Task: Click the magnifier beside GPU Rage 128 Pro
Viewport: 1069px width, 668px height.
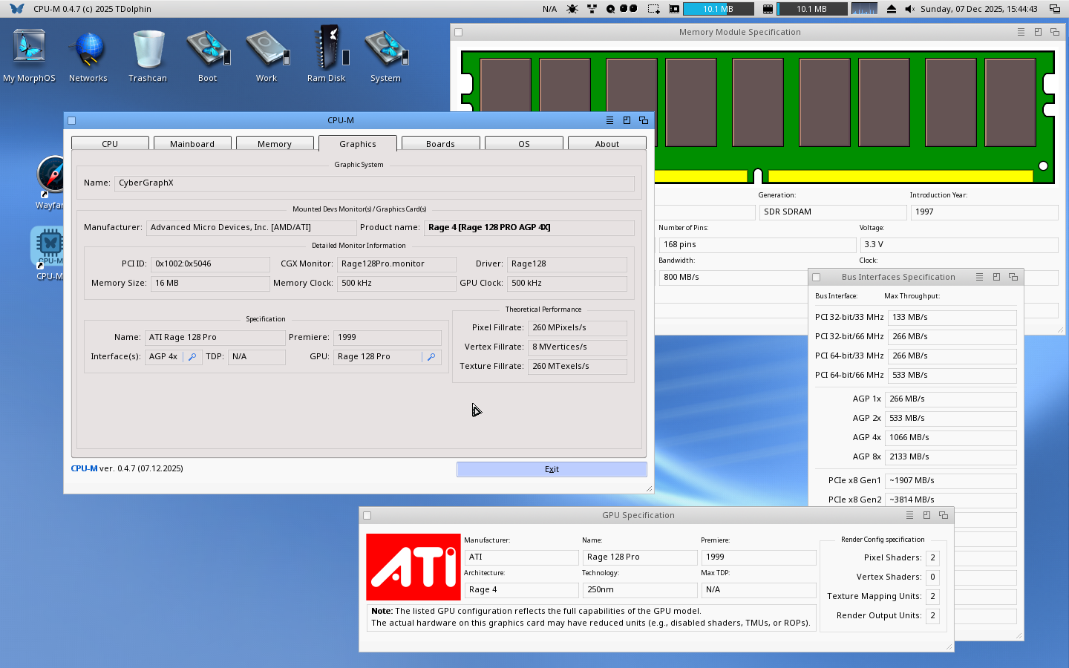Action: [431, 357]
